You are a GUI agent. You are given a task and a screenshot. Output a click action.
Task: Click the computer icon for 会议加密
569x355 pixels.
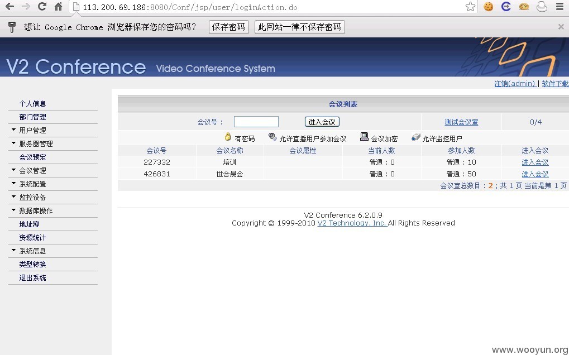point(364,136)
